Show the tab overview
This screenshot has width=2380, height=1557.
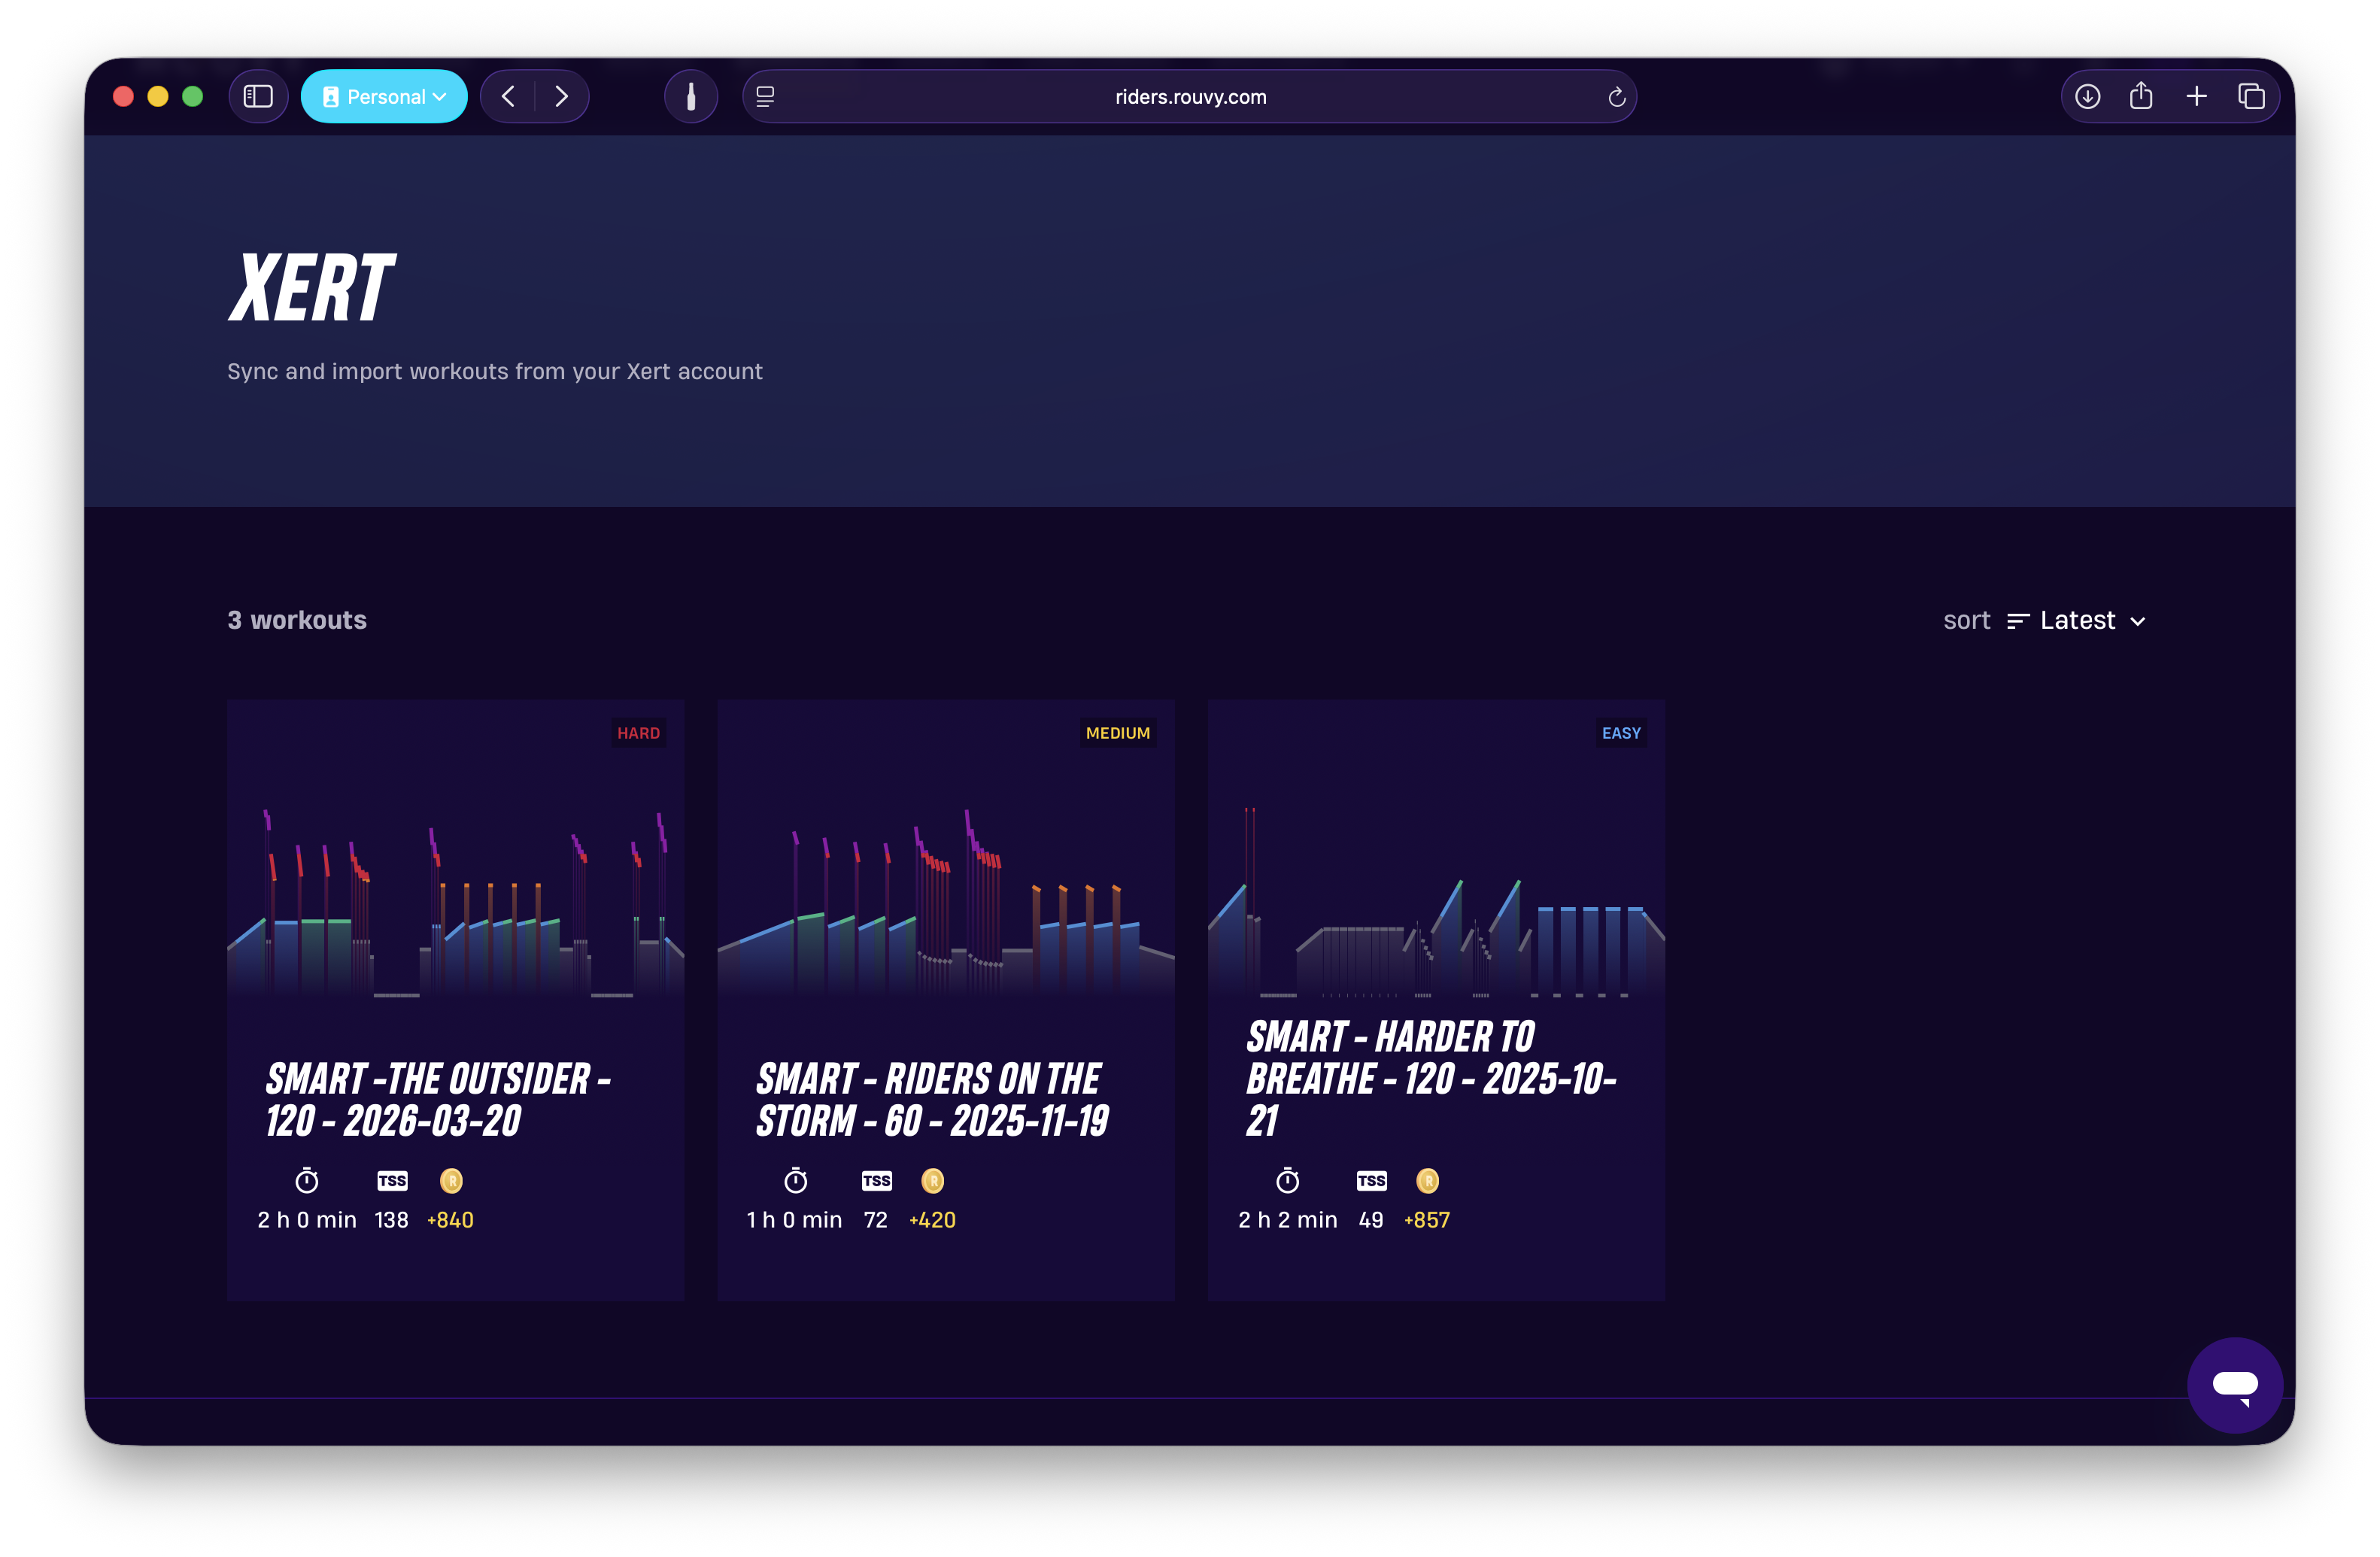click(x=2252, y=97)
